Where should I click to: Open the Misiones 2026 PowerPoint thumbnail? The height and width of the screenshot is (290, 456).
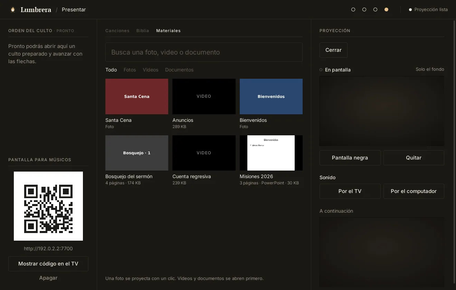(271, 153)
